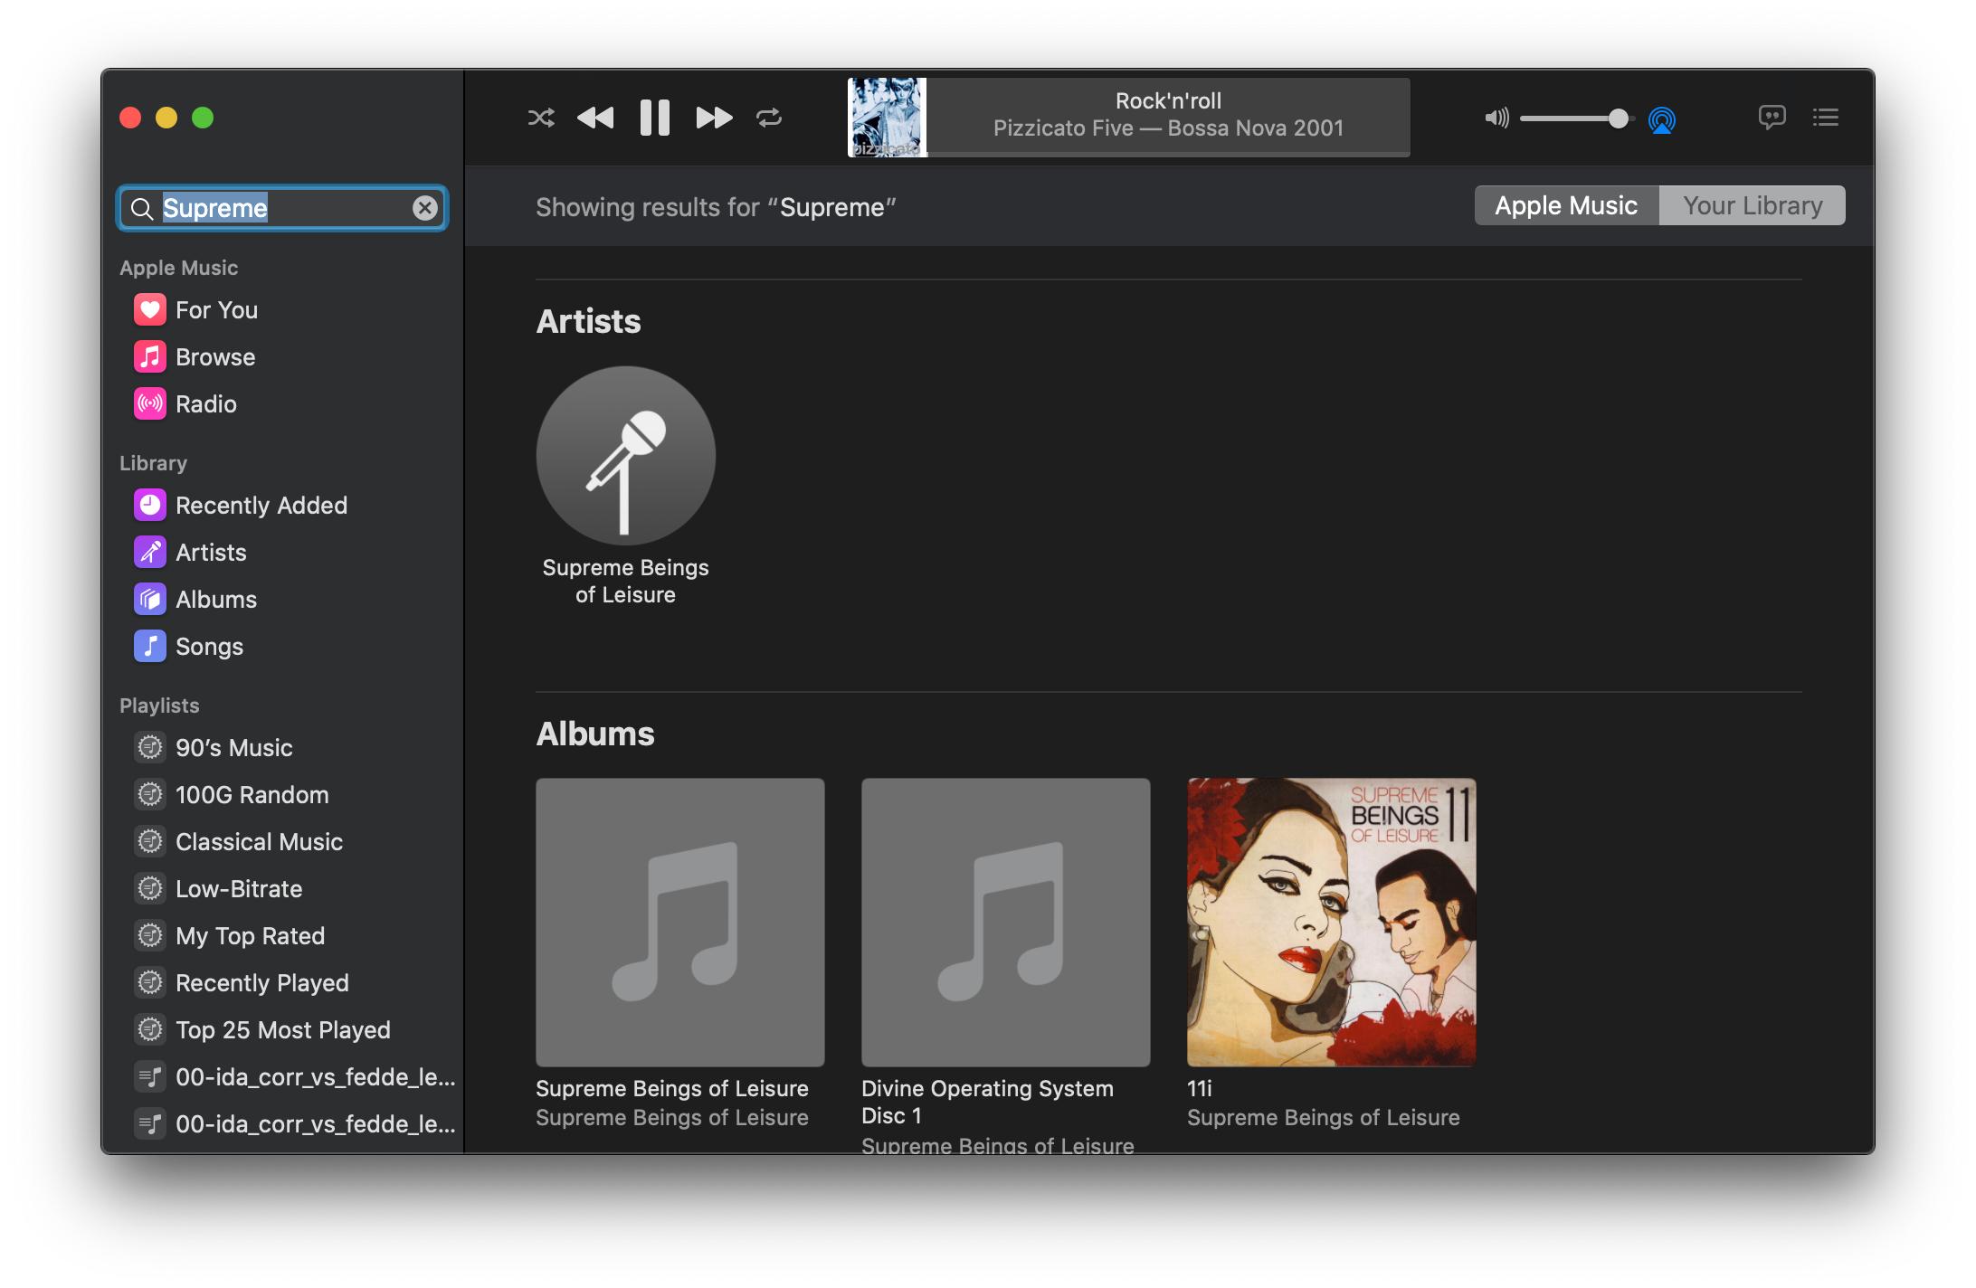Open the Up Next queue
The height and width of the screenshot is (1288, 1976).
pos(1827,117)
